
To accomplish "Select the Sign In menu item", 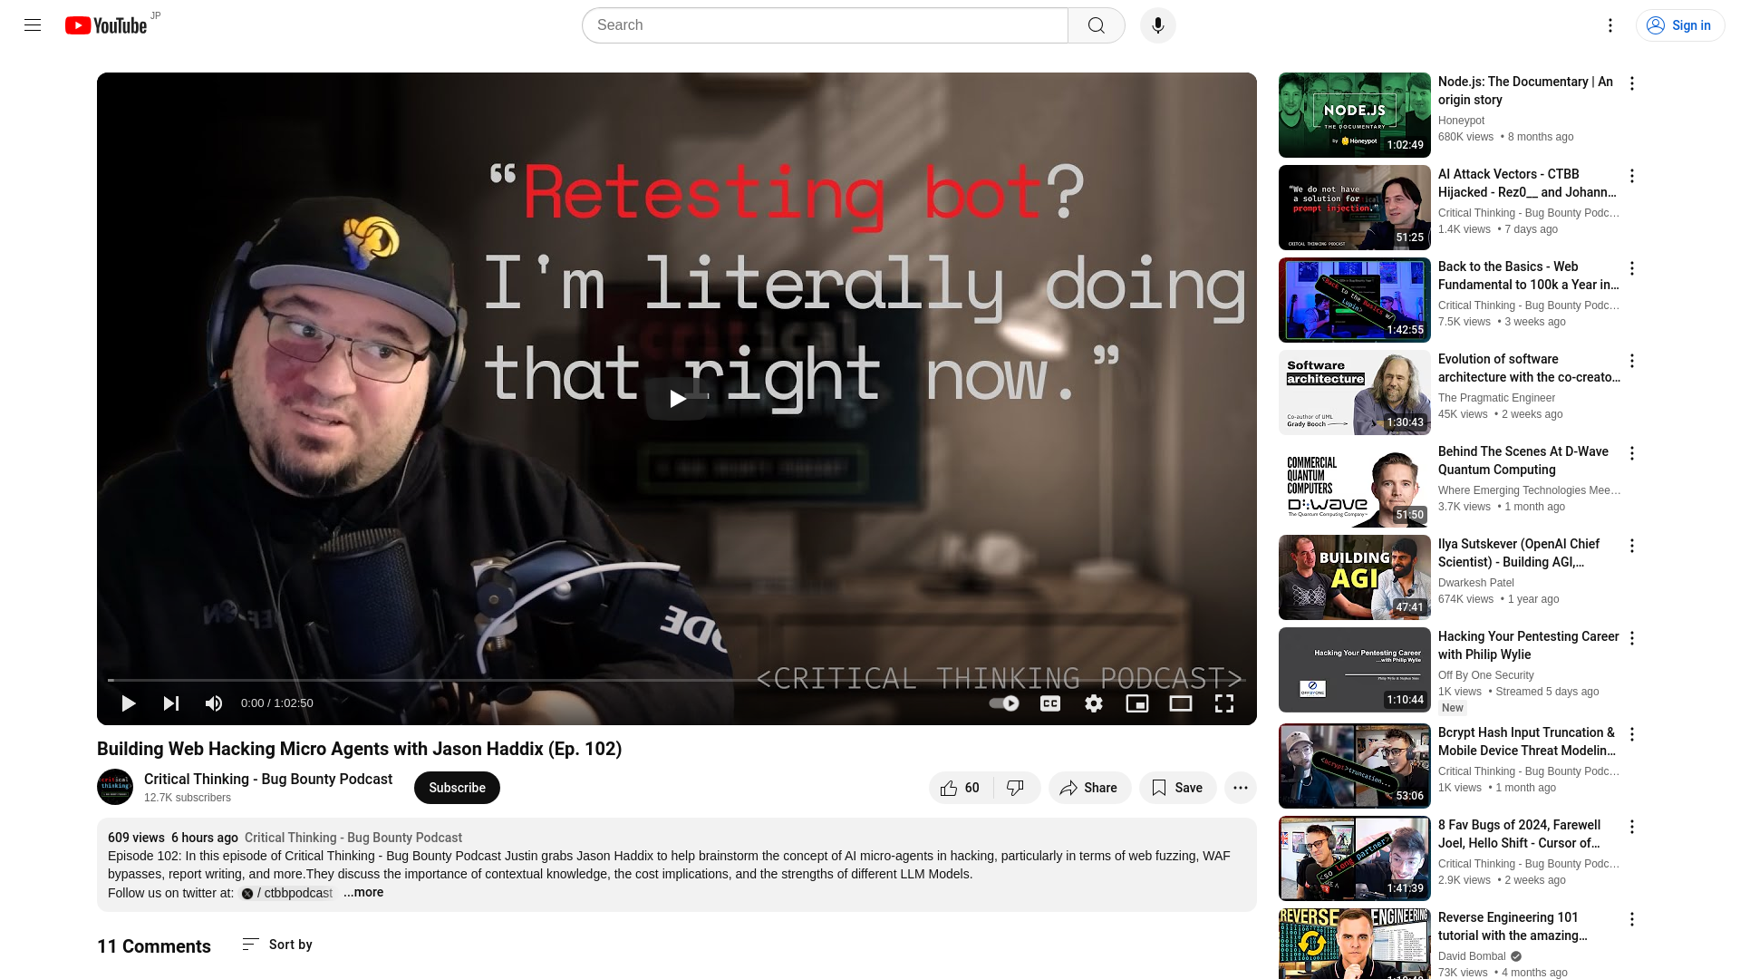I will click(x=1679, y=25).
